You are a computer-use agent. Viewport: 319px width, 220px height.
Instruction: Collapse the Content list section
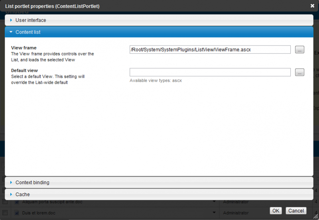(x=159, y=32)
